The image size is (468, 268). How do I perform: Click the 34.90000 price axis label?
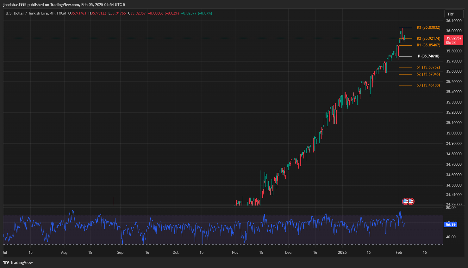point(454,144)
